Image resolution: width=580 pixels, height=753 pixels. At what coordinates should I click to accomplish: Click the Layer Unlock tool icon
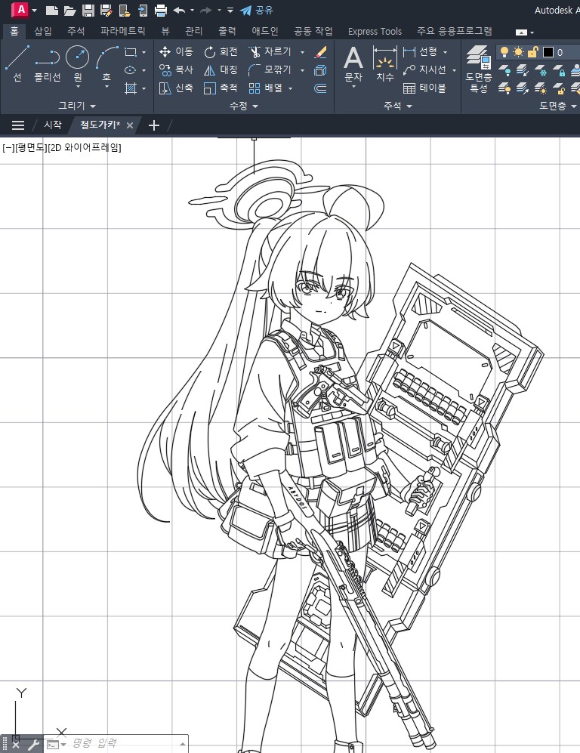pos(558,88)
